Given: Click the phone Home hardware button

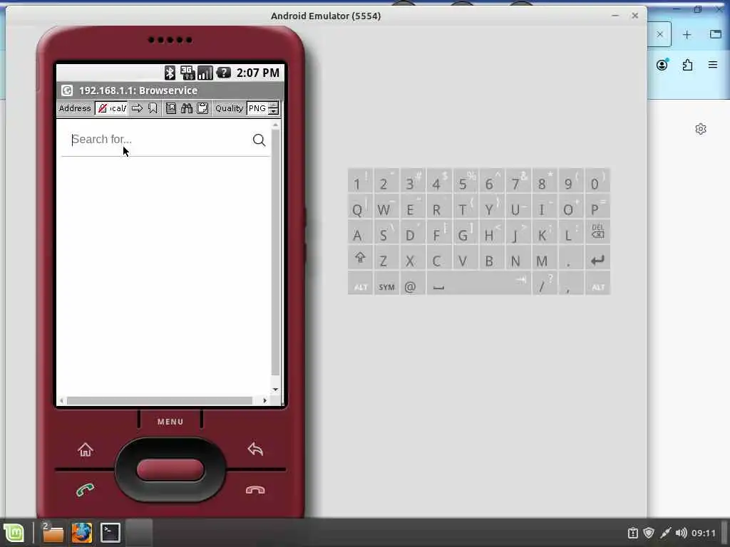Looking at the screenshot, I should (86, 450).
